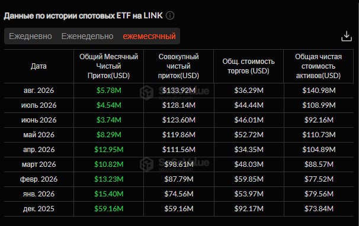Click the SoSoValue watermark logo in the first row
This screenshot has width=359, height=226.
[146, 93]
